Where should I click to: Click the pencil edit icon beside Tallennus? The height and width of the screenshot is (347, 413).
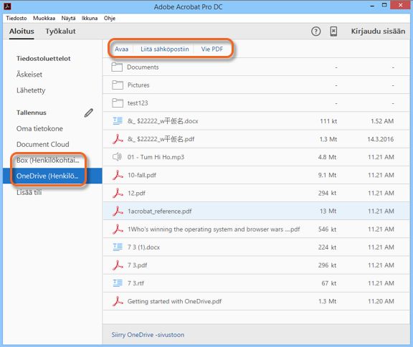[89, 113]
